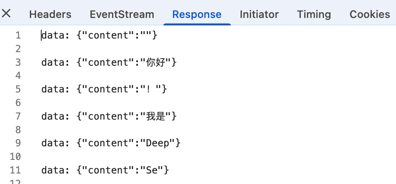View the Timing tab
Screen dimensions: 396x184
[314, 14]
